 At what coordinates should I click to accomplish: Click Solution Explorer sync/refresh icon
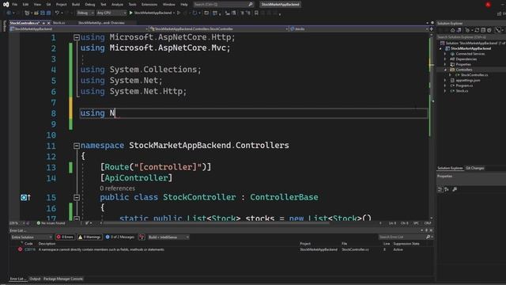click(x=477, y=30)
